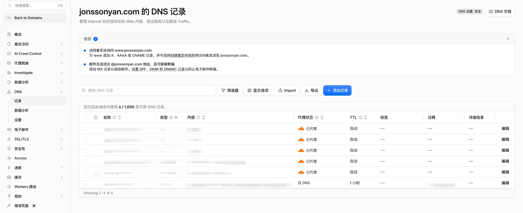This screenshot has height=213, width=523.
Task: Click the 注释 column header
Action: coord(431,117)
